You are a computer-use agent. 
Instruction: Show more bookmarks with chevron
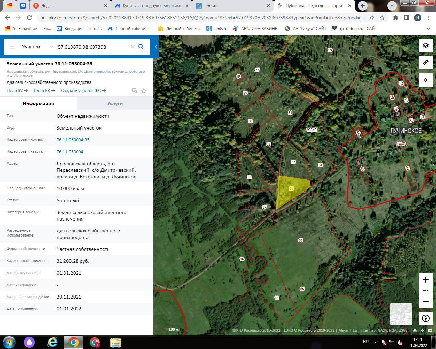[x=428, y=29]
